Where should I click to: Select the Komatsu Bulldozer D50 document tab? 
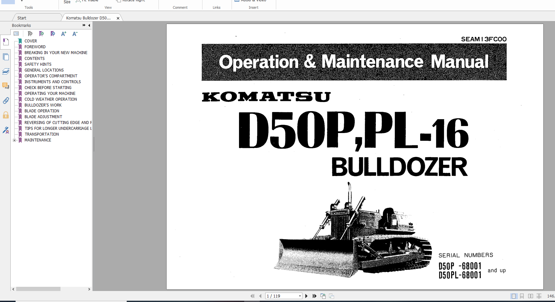click(x=89, y=17)
